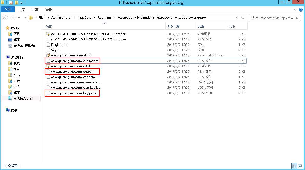
Task: Expand arrow after Roaming in address bar
Action: click(114, 18)
